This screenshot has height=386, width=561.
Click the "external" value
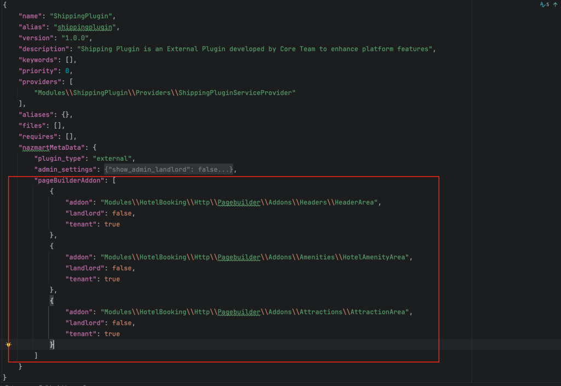(112, 159)
